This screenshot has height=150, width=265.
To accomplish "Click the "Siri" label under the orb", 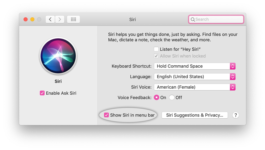I will (x=58, y=81).
